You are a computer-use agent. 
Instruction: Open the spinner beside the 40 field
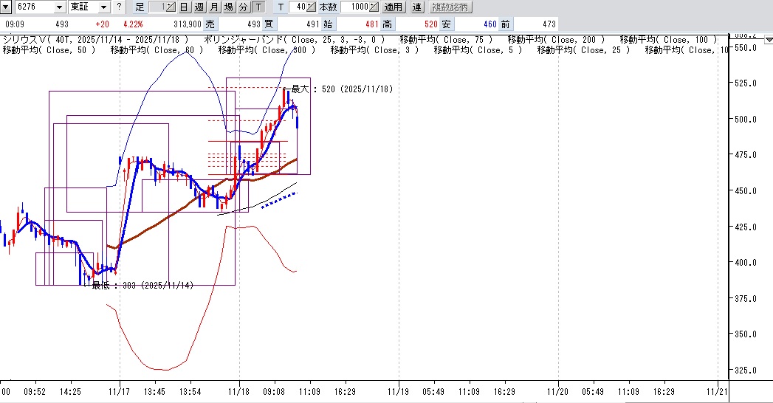(x=311, y=7)
